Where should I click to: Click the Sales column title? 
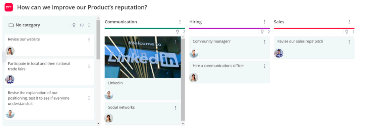279,22
